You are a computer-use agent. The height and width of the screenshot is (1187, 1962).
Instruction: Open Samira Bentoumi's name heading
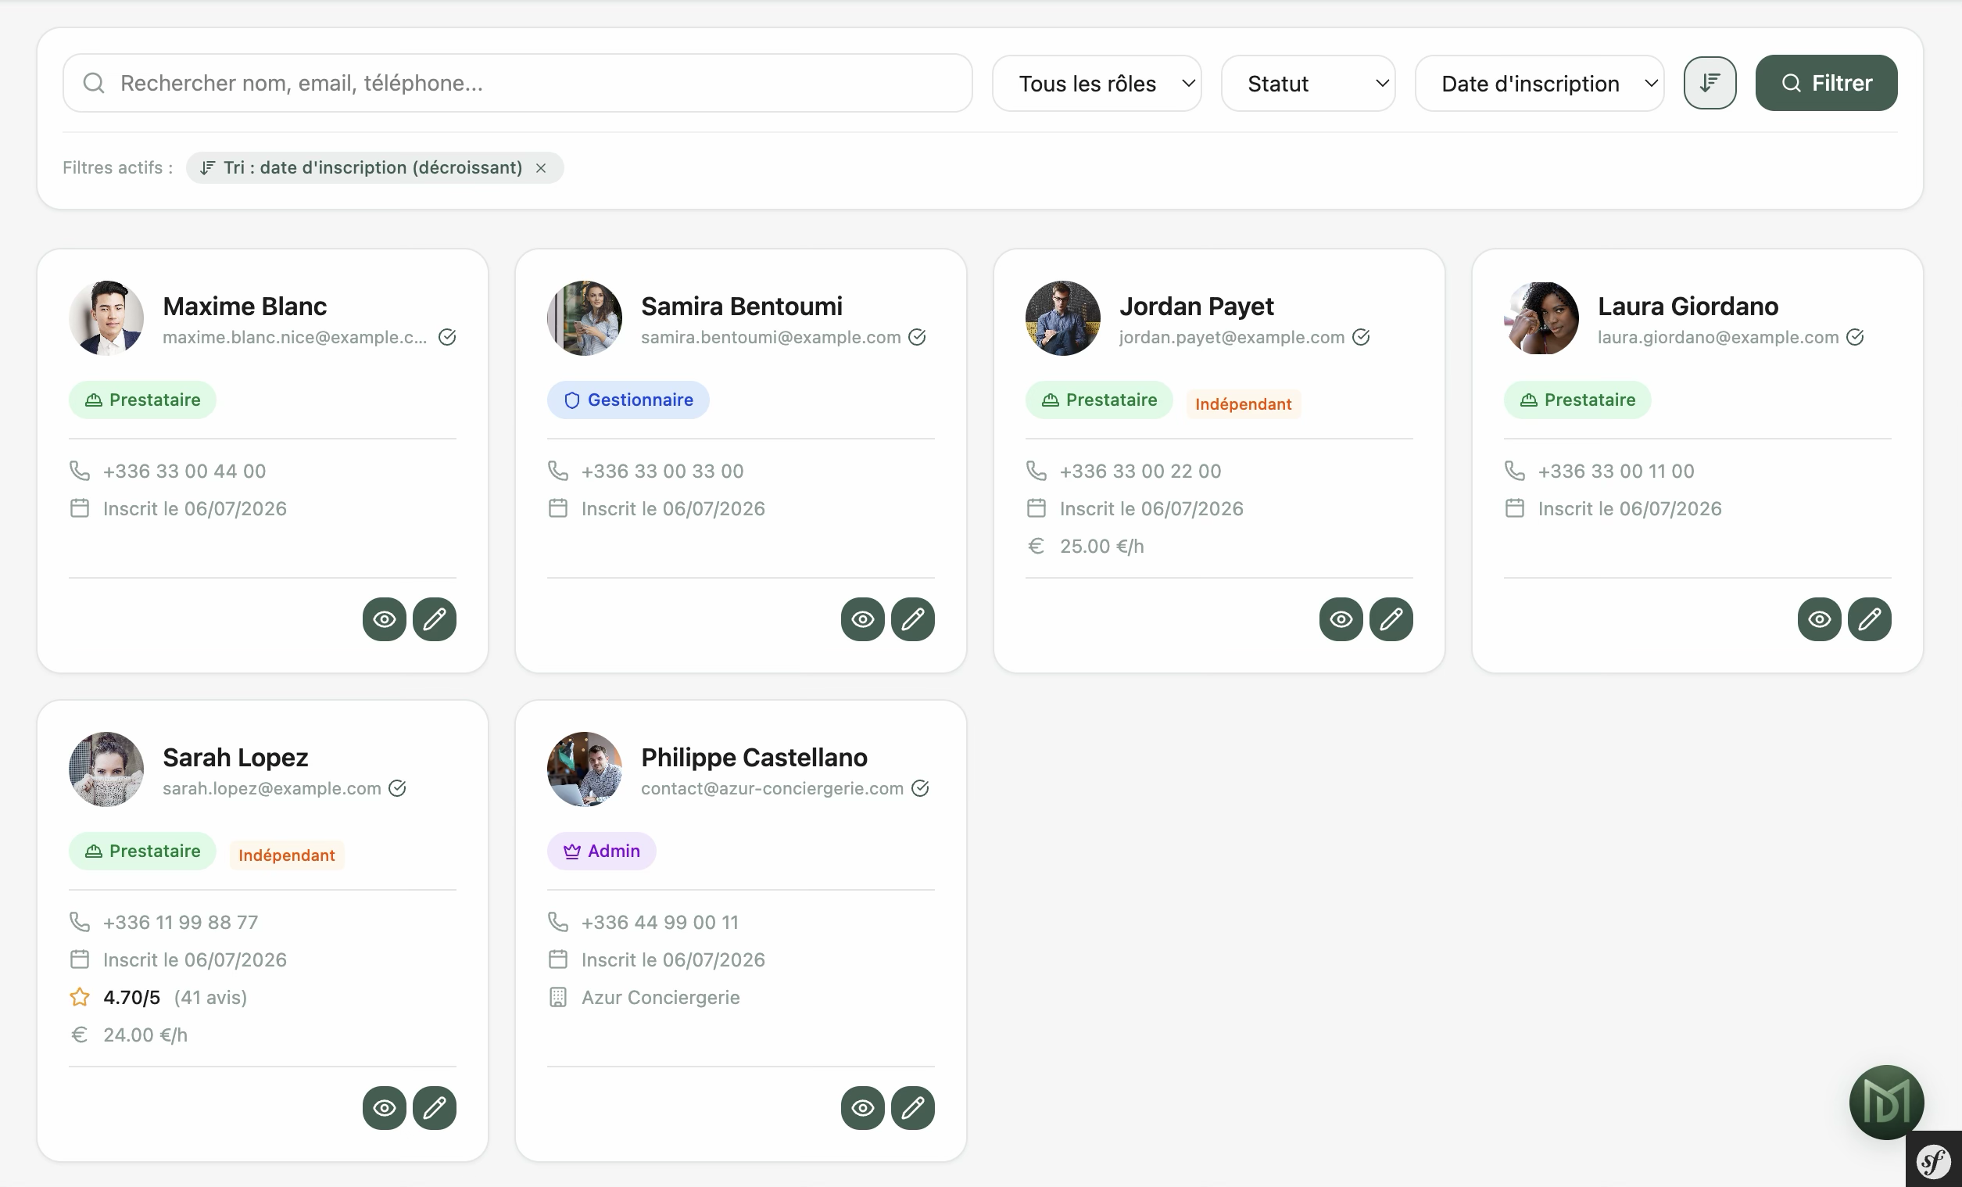click(741, 306)
